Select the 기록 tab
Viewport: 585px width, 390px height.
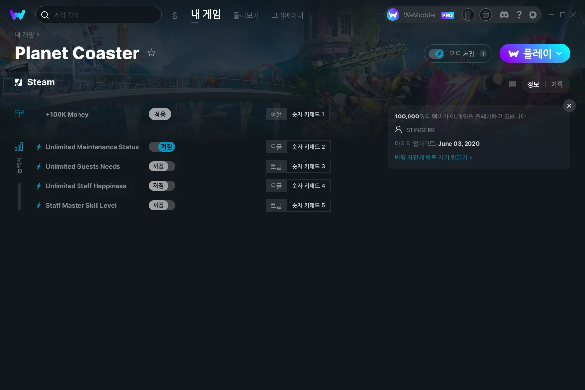[x=557, y=84]
